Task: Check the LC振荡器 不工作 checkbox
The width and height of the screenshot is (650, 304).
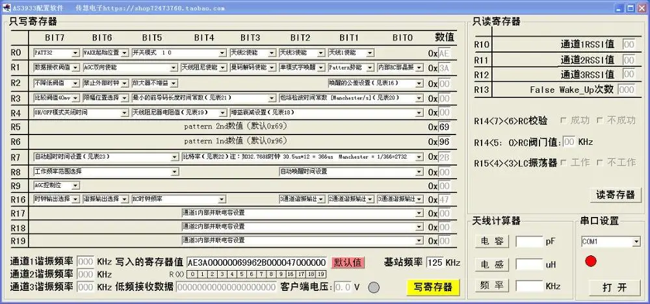Action: point(599,163)
